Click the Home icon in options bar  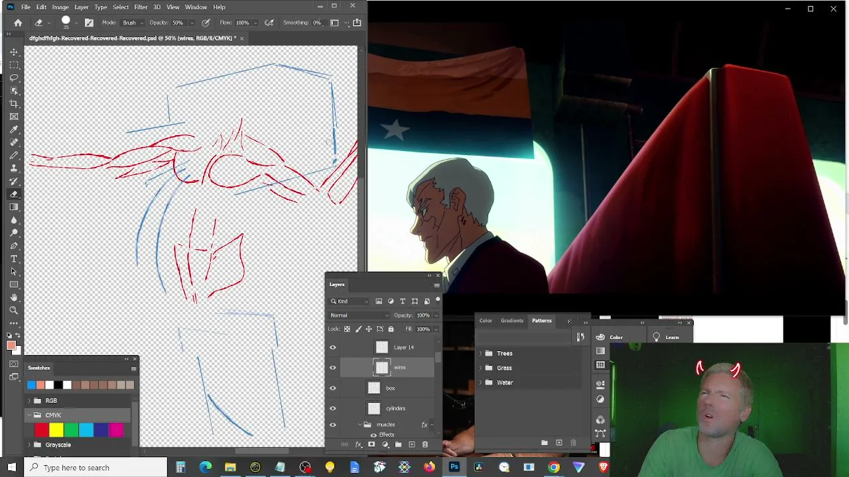[x=18, y=23]
